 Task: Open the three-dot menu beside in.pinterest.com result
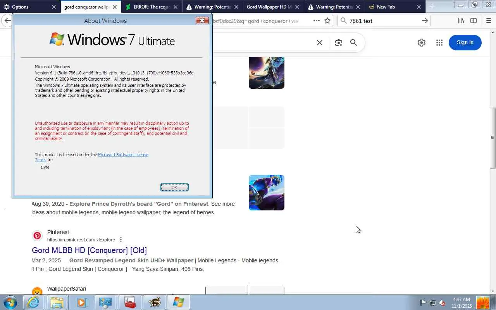[x=121, y=239]
